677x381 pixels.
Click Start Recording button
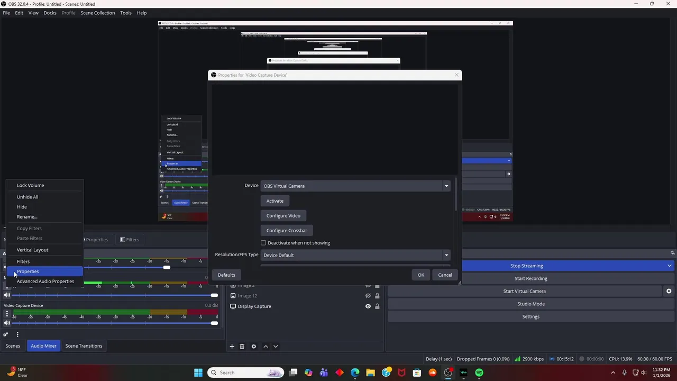(x=530, y=278)
